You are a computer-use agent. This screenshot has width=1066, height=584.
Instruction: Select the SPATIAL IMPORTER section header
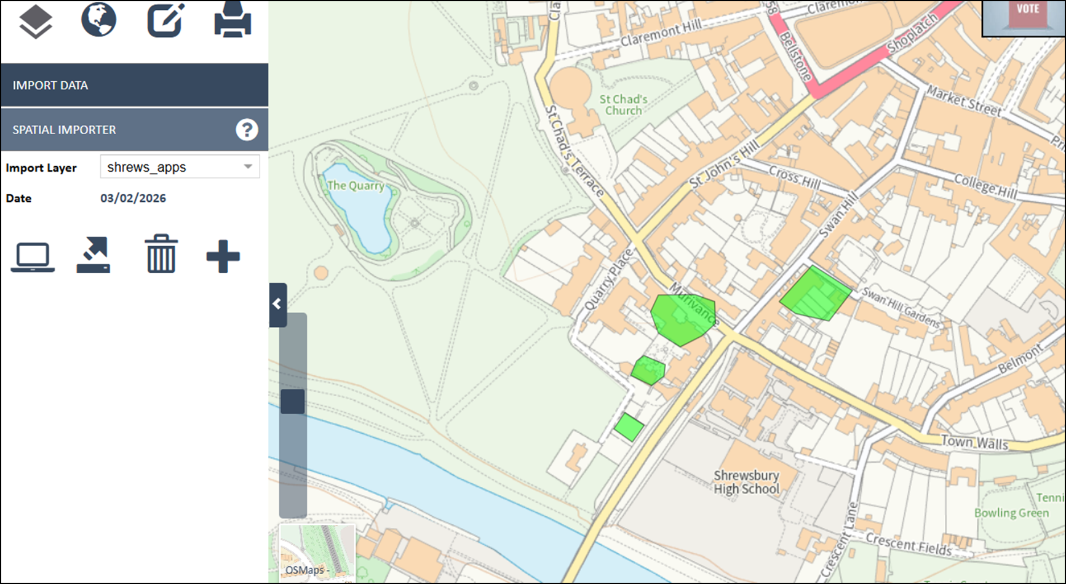point(134,130)
